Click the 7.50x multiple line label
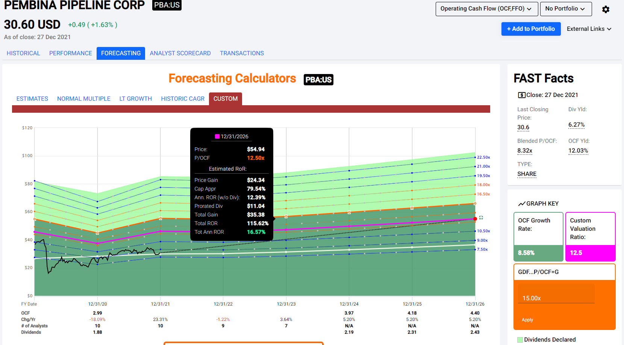 click(482, 250)
